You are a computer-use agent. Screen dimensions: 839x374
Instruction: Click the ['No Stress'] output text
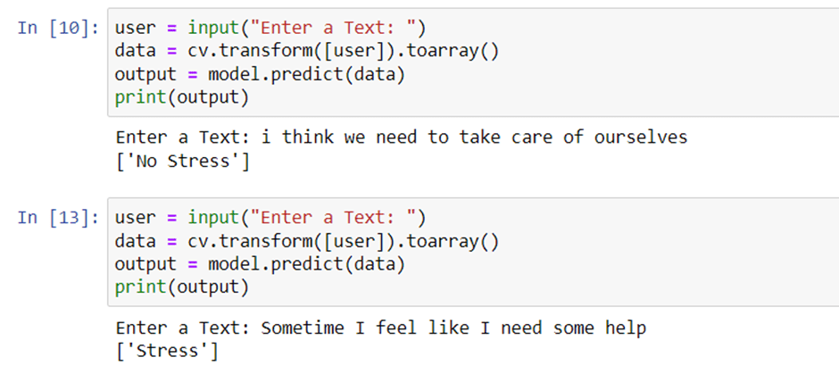[x=182, y=161]
